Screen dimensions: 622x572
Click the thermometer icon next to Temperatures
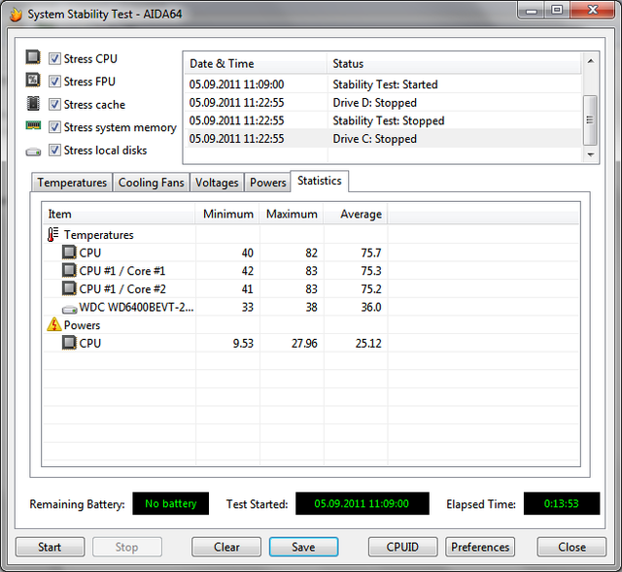52,235
